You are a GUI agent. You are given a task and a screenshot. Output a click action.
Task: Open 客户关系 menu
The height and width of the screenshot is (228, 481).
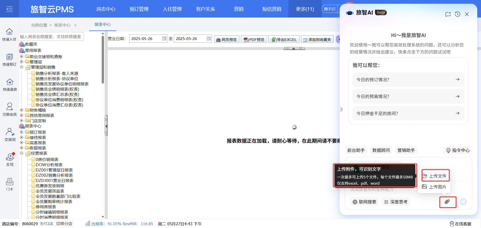click(205, 9)
